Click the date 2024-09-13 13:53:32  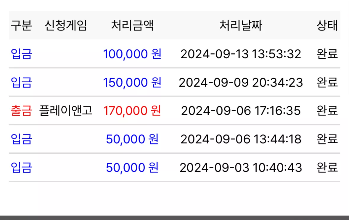pyautogui.click(x=241, y=54)
